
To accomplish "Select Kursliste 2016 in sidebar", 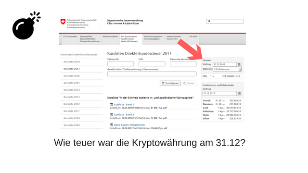I will click(x=72, y=76).
